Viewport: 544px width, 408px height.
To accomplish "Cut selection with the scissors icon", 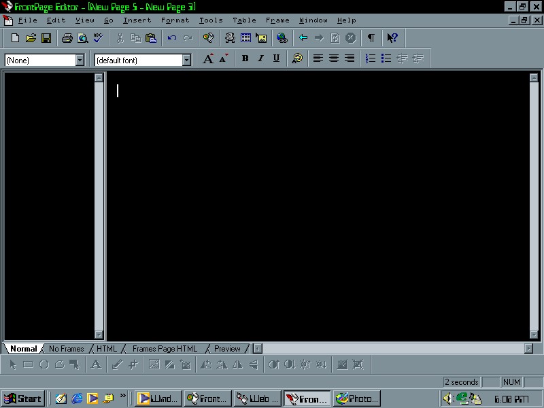I will (x=120, y=38).
